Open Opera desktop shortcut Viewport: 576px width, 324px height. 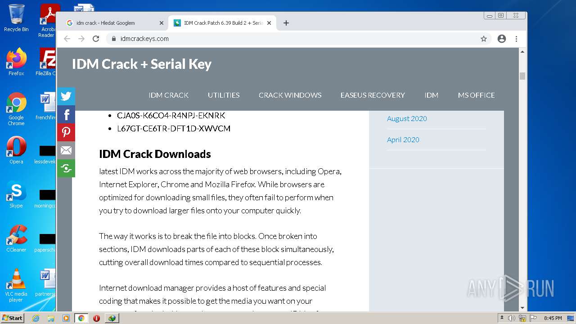(16, 150)
